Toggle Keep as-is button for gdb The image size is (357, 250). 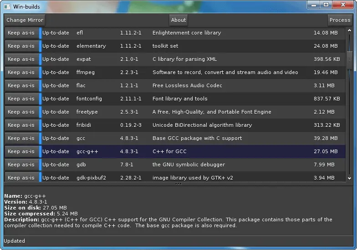coord(21,165)
